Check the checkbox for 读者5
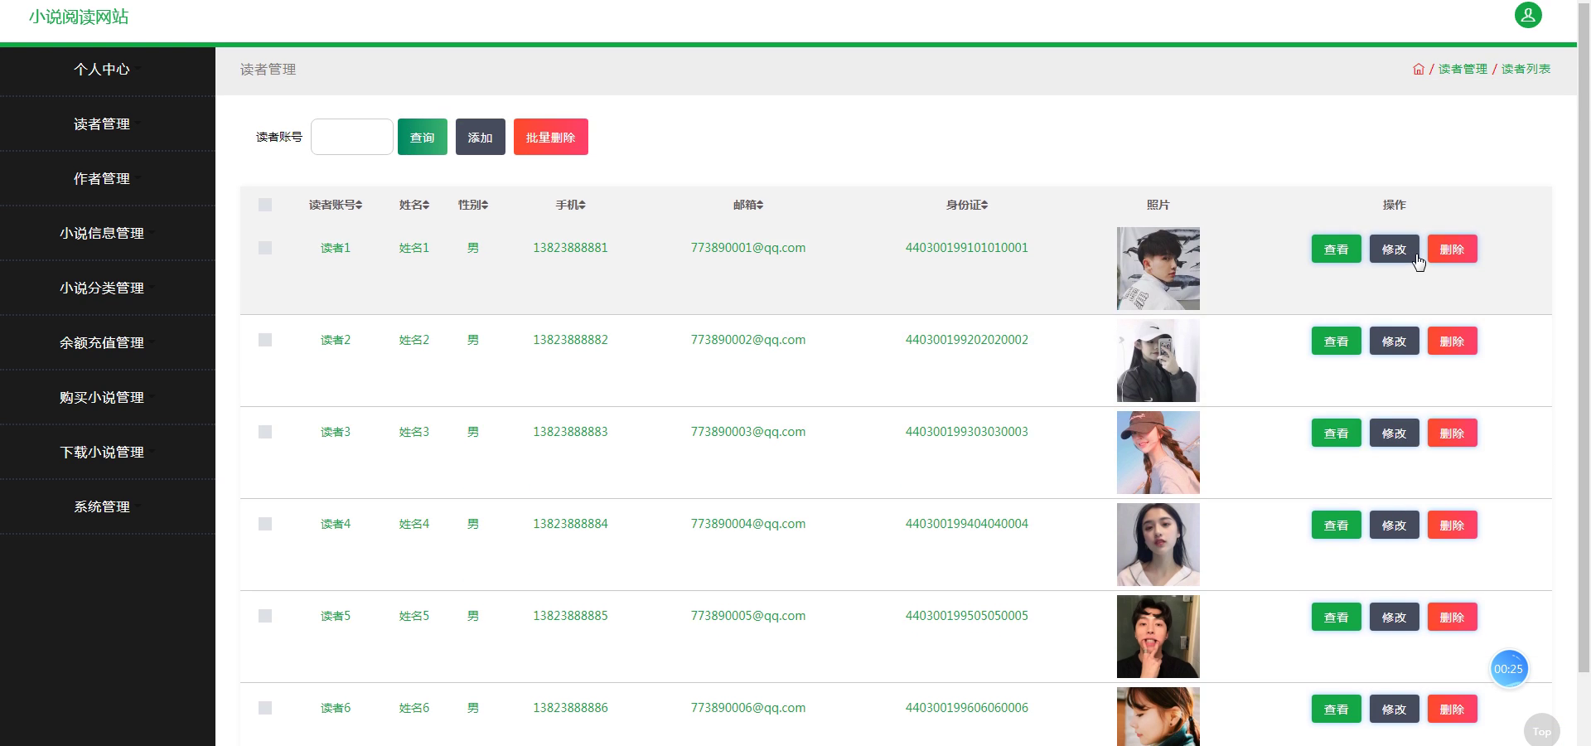1591x746 pixels. 265,616
